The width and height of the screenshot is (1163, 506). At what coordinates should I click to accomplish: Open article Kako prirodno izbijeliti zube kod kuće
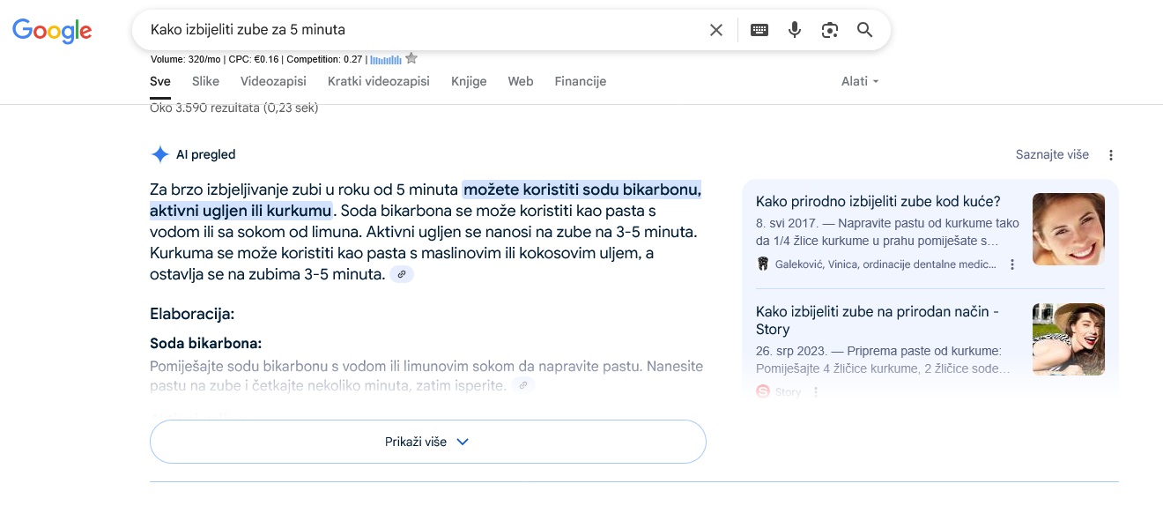[878, 201]
